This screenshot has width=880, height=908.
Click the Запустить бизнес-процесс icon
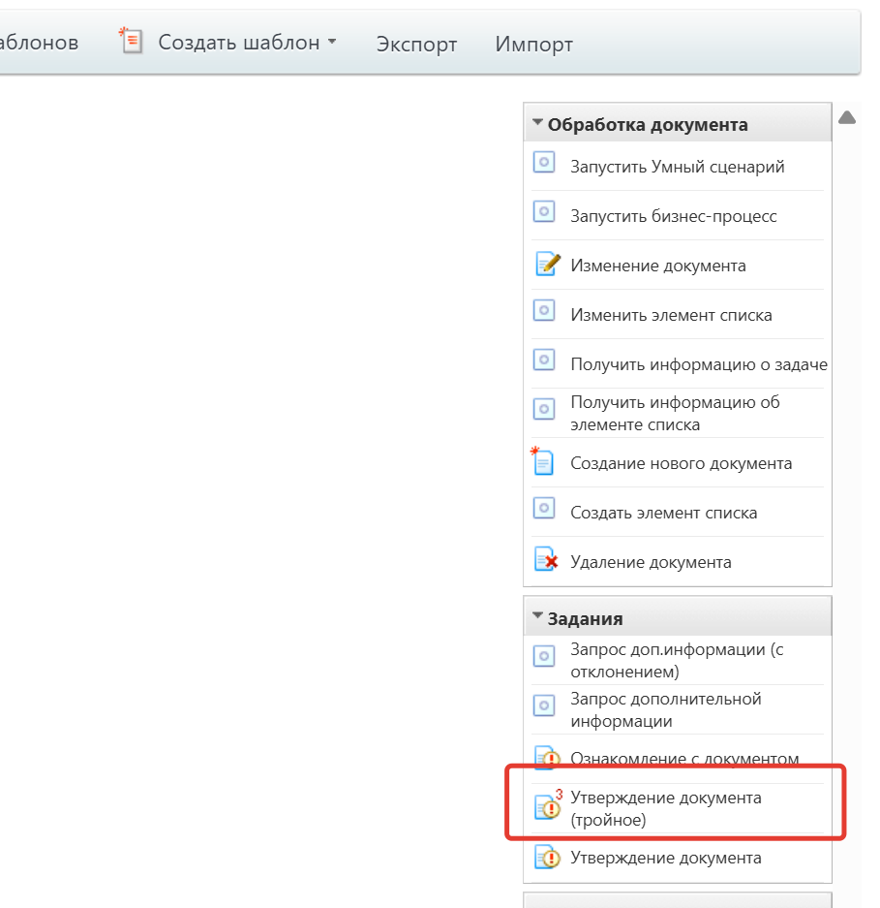click(x=544, y=212)
